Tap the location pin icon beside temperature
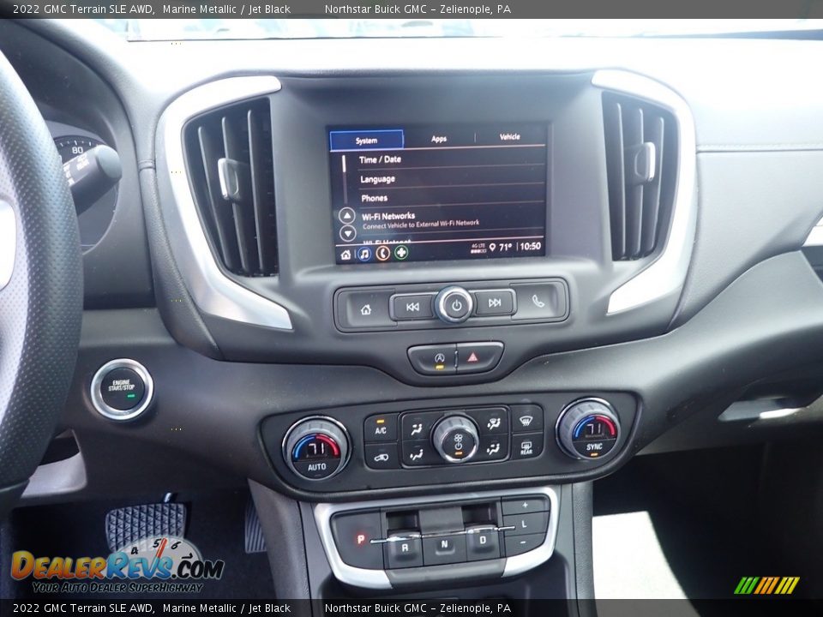The width and height of the screenshot is (823, 617). 492,248
